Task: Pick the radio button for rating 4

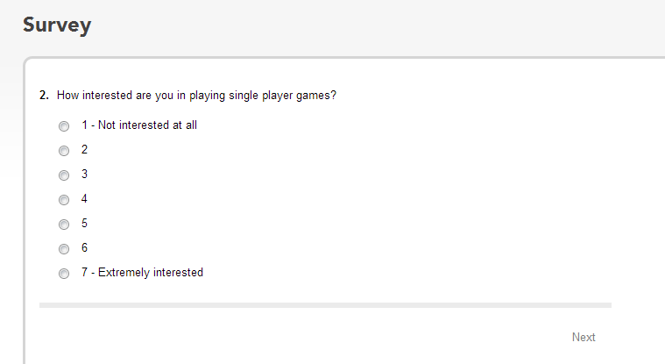Action: [64, 200]
